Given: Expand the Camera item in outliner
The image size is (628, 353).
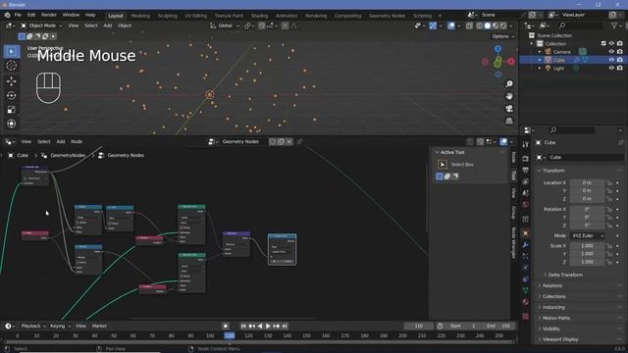Looking at the screenshot, I should (540, 52).
